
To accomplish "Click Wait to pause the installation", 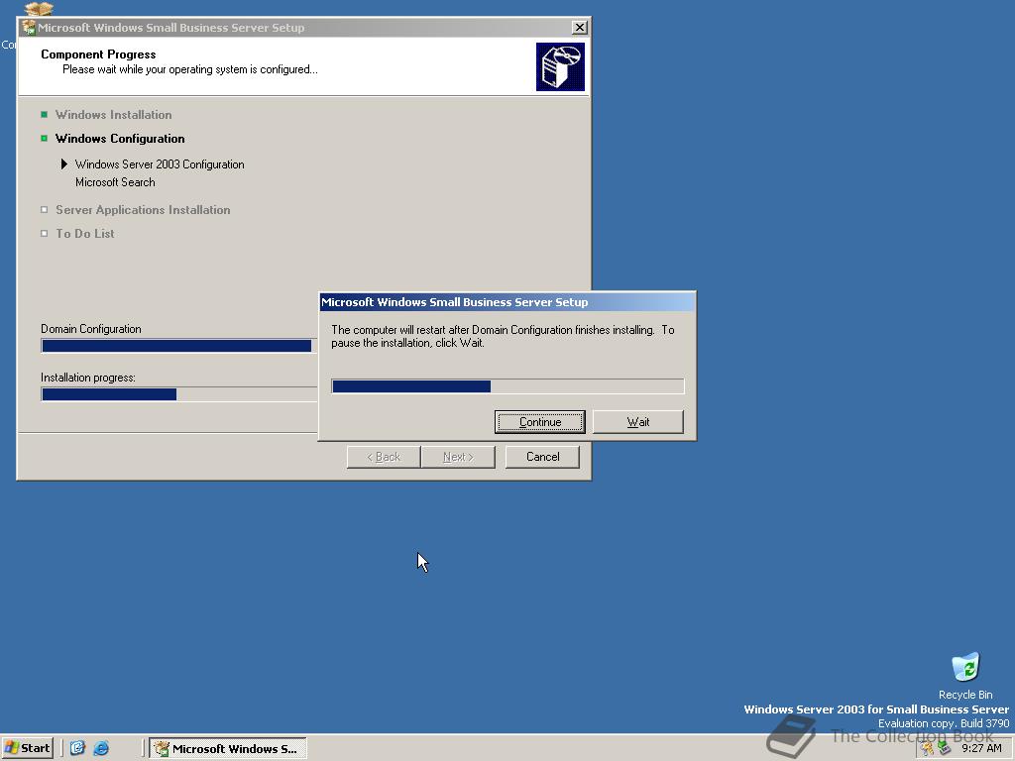I will pyautogui.click(x=637, y=422).
